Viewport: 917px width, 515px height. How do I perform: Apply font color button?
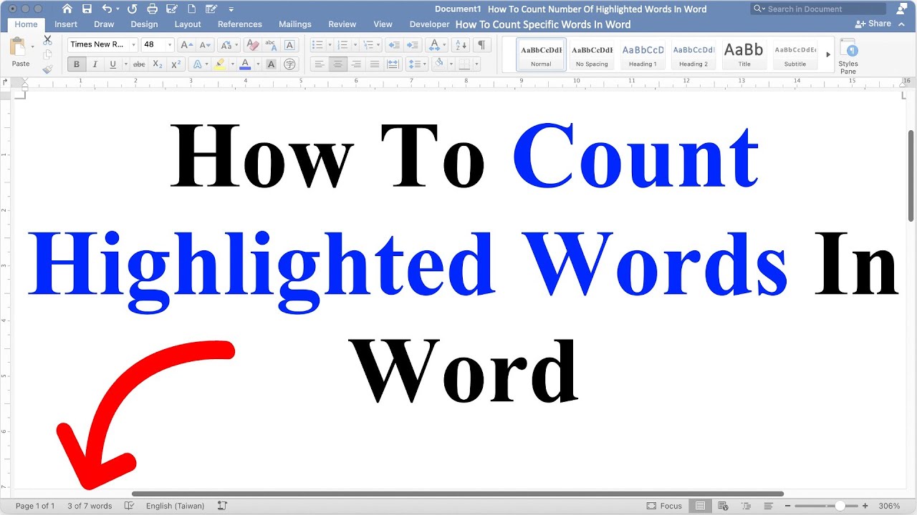pyautogui.click(x=245, y=64)
